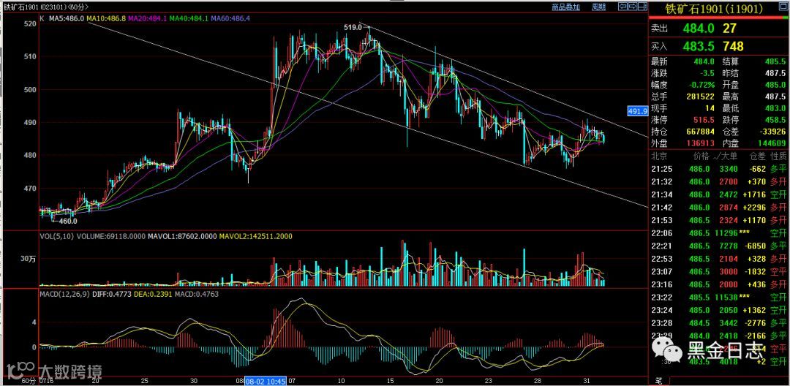Select the 22:06 big order row 11296
Screen dimensions: 790x386
pyautogui.click(x=720, y=233)
